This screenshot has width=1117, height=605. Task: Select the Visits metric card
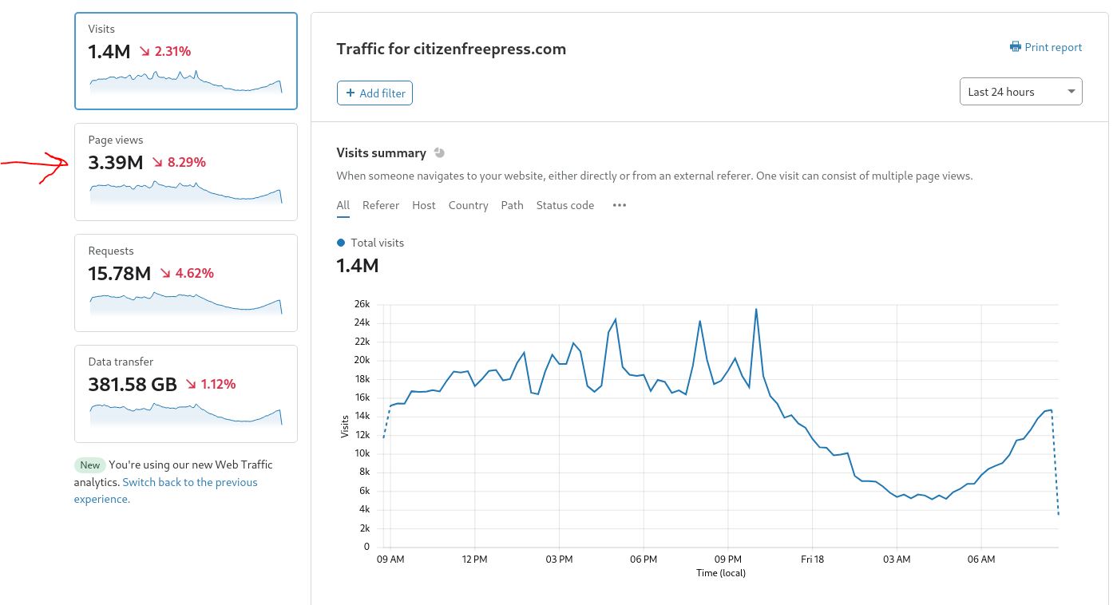tap(186, 61)
